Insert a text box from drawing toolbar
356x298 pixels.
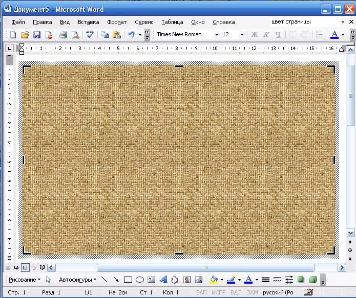[x=151, y=280]
